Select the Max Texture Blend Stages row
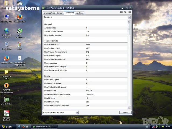 pos(85,67)
